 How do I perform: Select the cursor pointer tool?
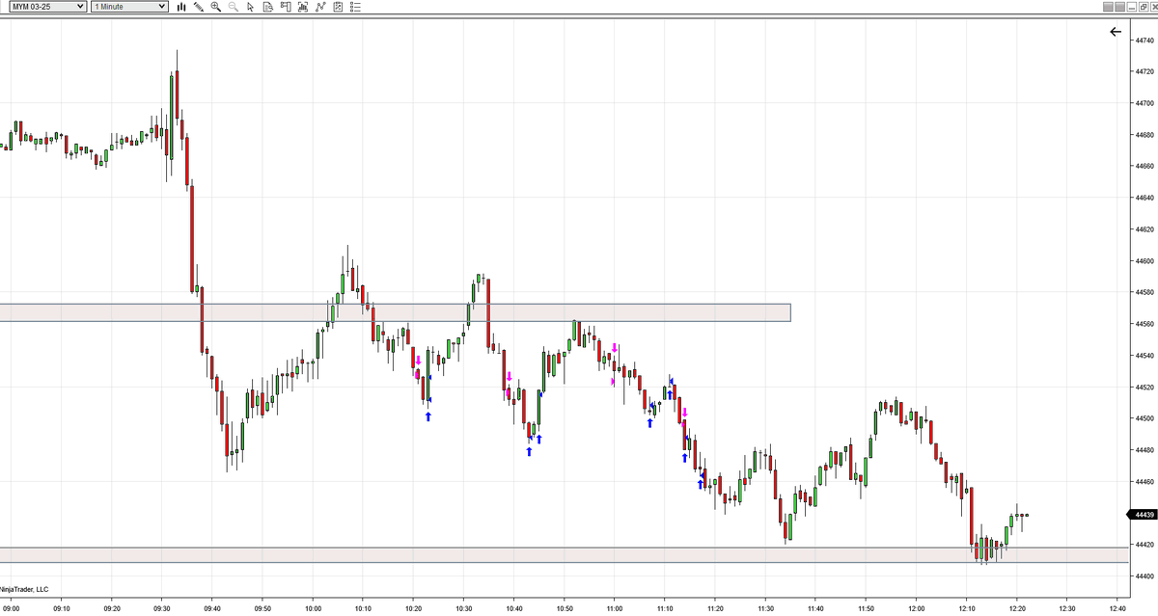[250, 7]
